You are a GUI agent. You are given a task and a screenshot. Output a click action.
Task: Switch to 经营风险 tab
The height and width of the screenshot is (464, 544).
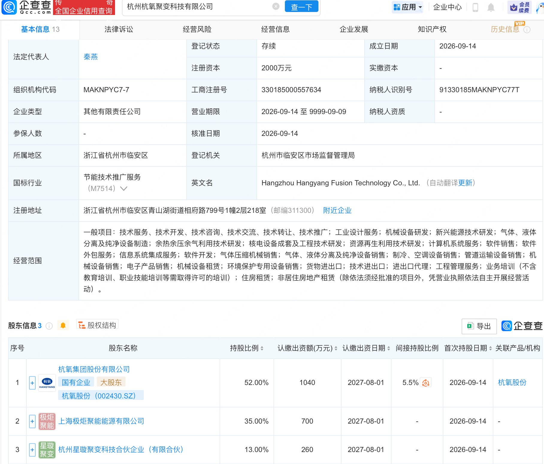197,29
